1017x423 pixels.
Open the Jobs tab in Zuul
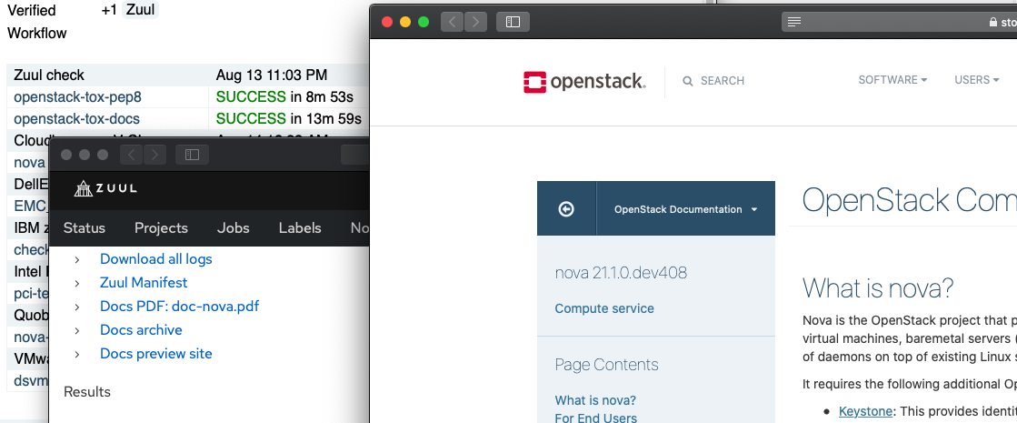click(x=233, y=227)
